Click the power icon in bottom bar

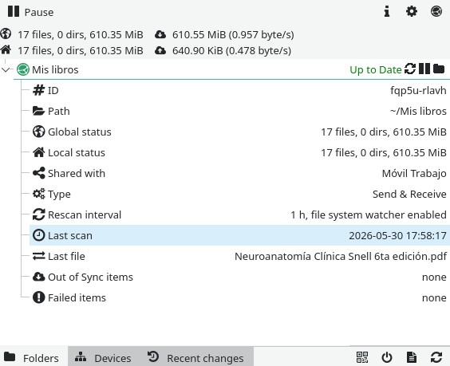(387, 357)
